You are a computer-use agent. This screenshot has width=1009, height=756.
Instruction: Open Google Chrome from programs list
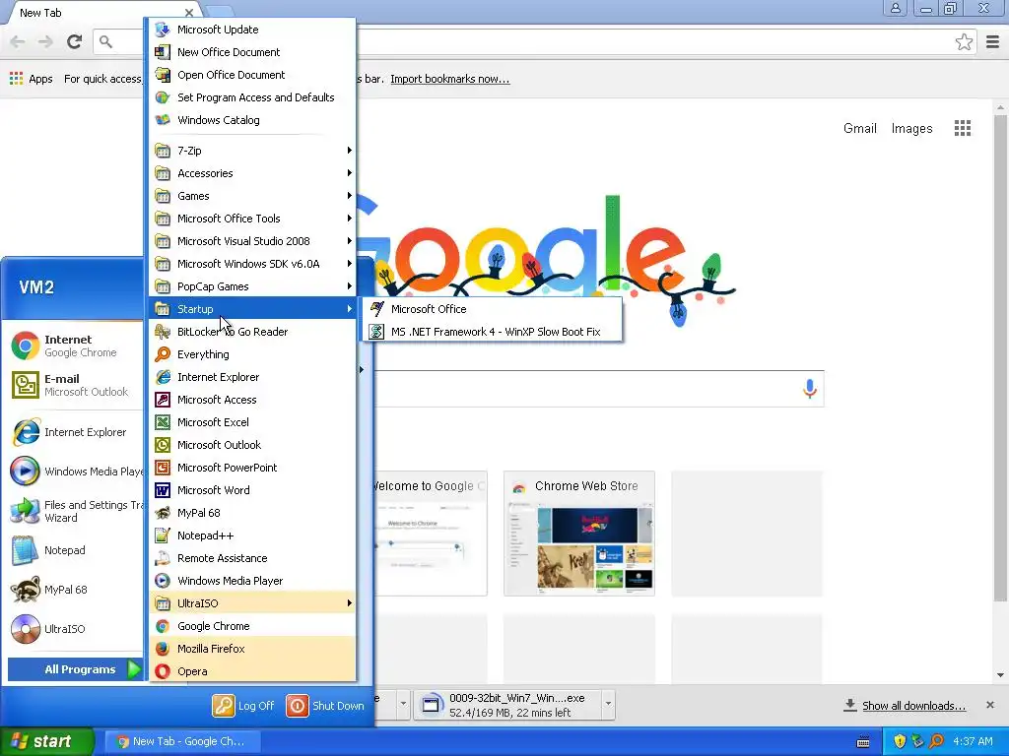pyautogui.click(x=252, y=626)
